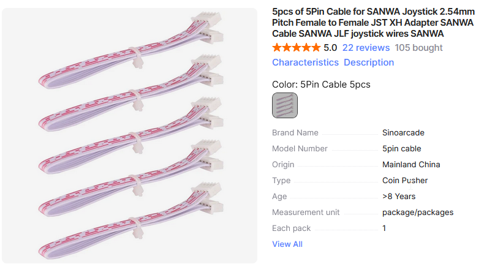This screenshot has width=484, height=272.
Task: Click the Brand Name specification label
Action: (x=295, y=132)
